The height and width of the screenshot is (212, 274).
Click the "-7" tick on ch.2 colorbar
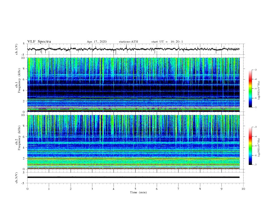(x=255, y=165)
